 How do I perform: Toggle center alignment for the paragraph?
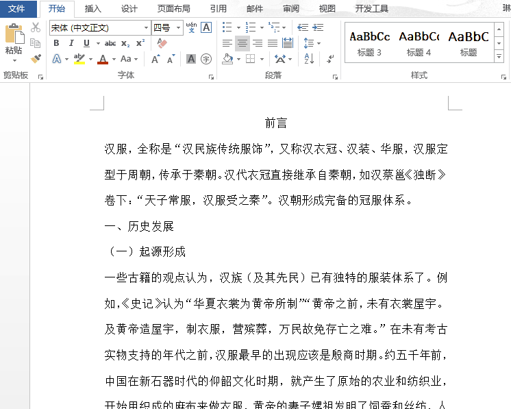(242, 43)
